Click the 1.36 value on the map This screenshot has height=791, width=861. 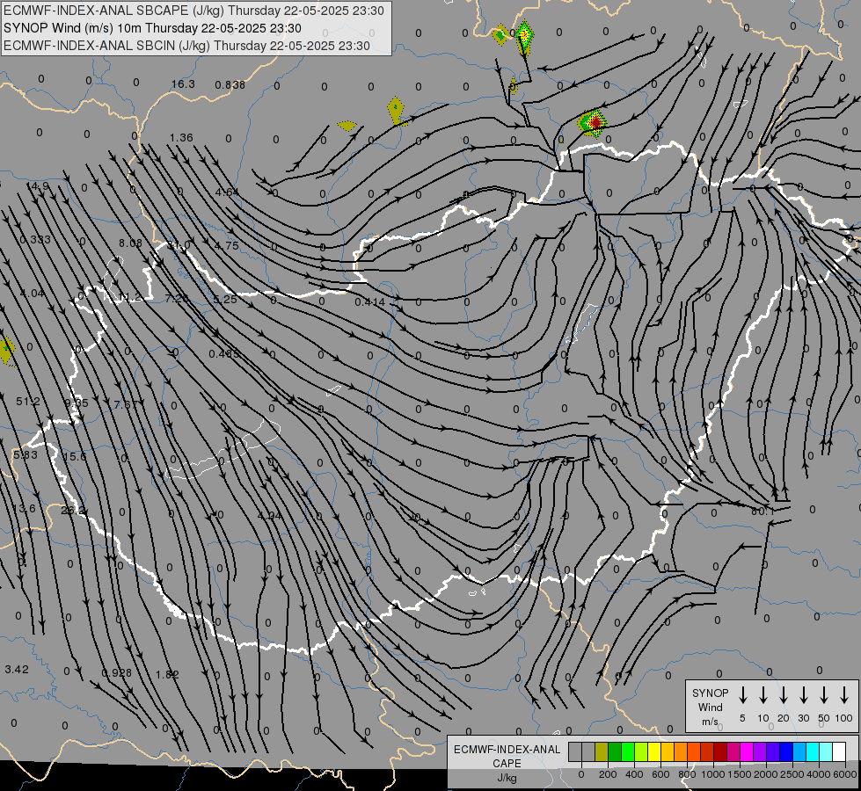point(181,137)
